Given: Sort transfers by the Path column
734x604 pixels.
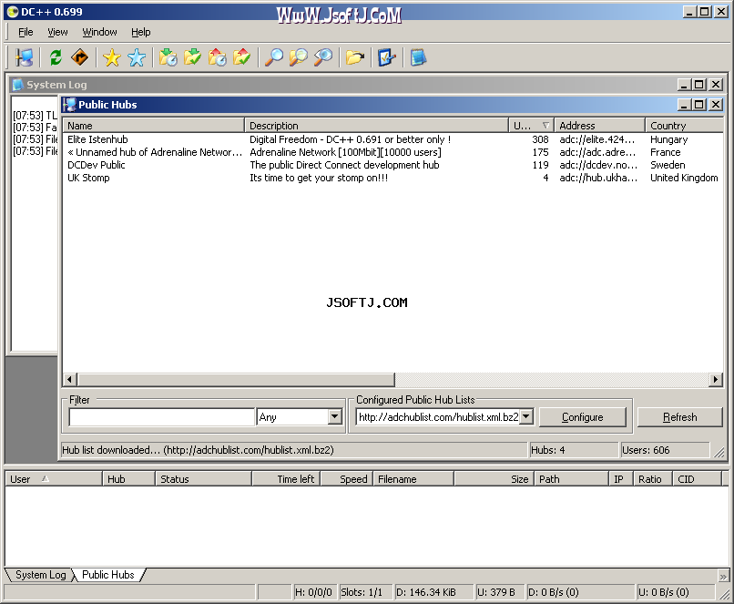Looking at the screenshot, I should coord(571,479).
